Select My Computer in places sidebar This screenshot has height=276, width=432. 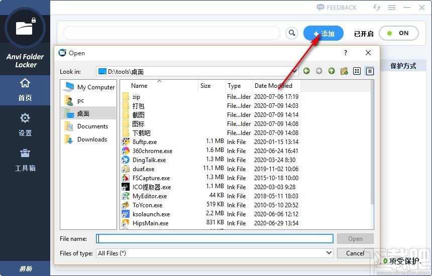tap(88, 87)
